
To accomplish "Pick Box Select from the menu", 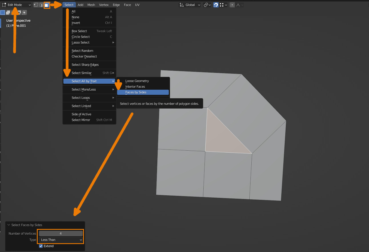I will (89, 31).
